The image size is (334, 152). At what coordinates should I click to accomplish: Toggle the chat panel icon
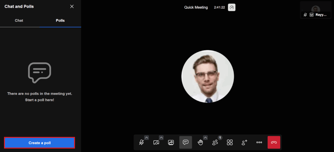[x=186, y=143]
